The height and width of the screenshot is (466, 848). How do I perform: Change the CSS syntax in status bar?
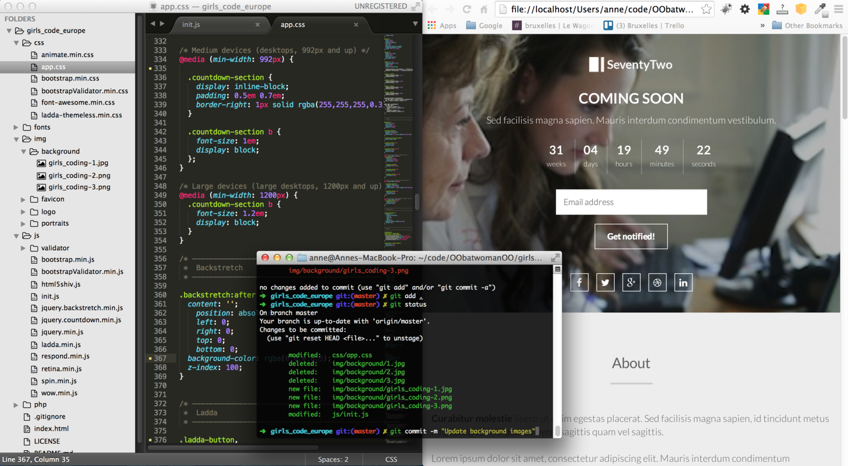click(391, 459)
